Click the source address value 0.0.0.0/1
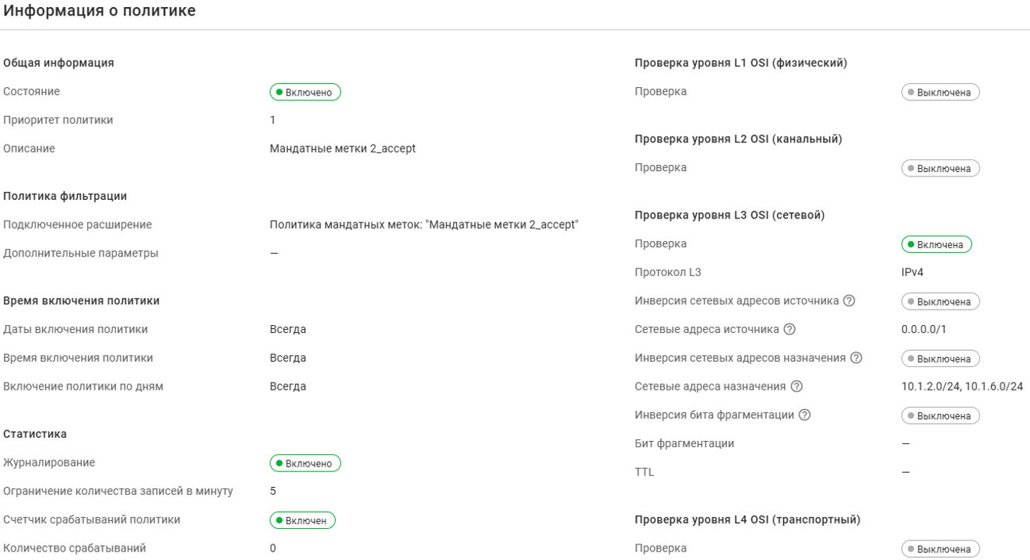Screen dimensions: 1030x560 tap(923, 330)
